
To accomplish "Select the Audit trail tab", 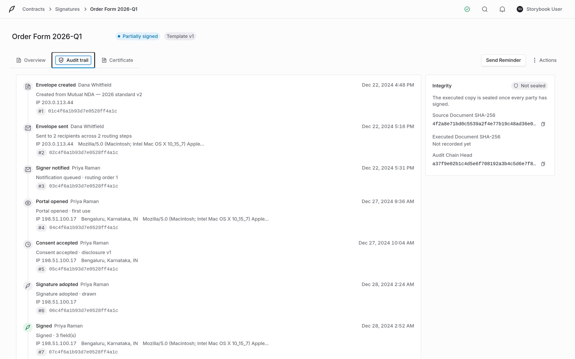I will pos(73,60).
